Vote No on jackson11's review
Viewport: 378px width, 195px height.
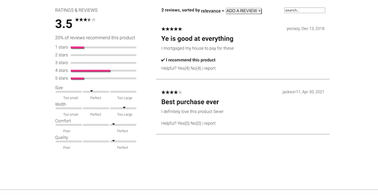click(196, 123)
